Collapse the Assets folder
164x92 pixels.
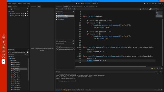click(x=10, y=59)
